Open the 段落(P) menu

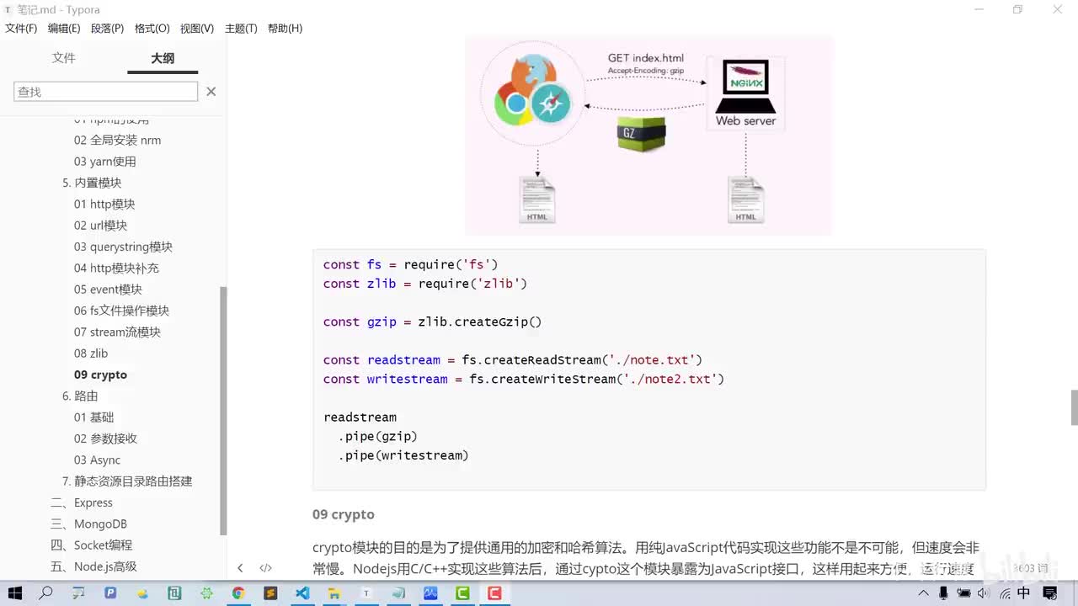(107, 29)
